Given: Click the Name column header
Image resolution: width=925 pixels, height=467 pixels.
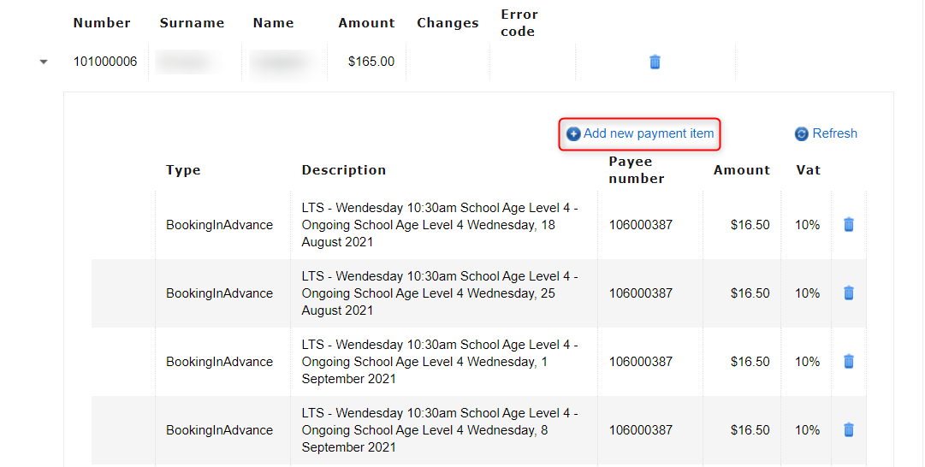Looking at the screenshot, I should point(274,23).
